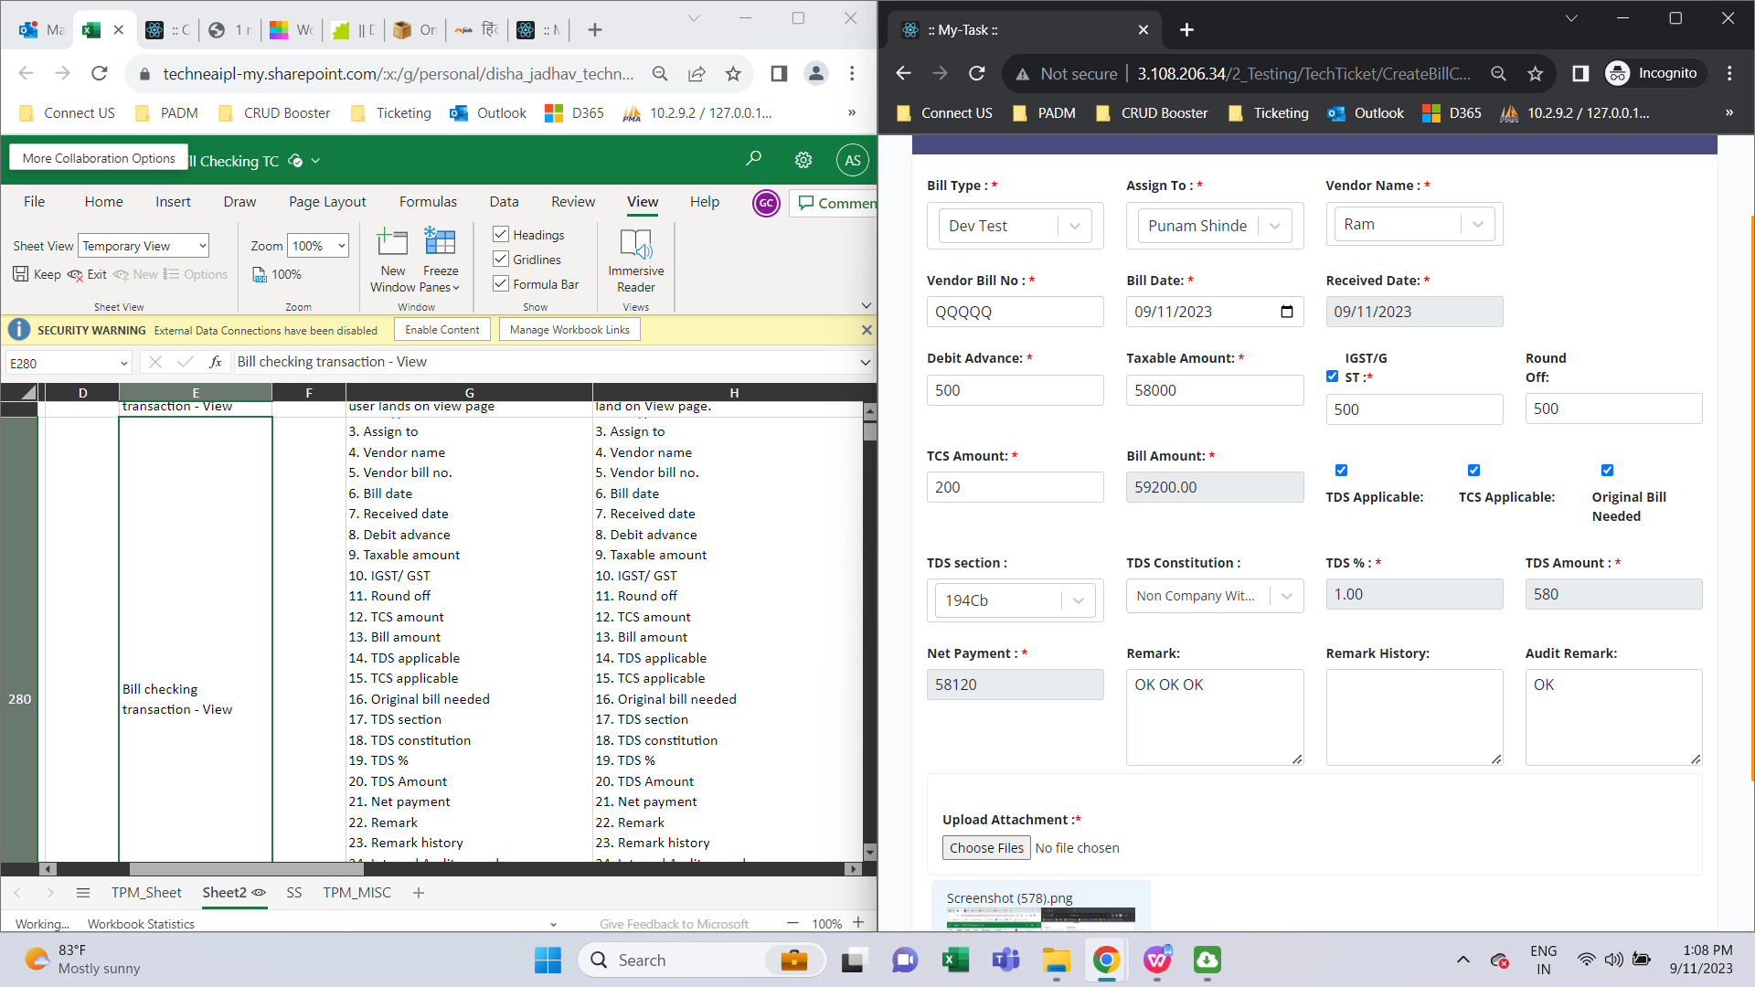Expand the formula bar
Screen dimensions: 1755x987
coord(865,362)
